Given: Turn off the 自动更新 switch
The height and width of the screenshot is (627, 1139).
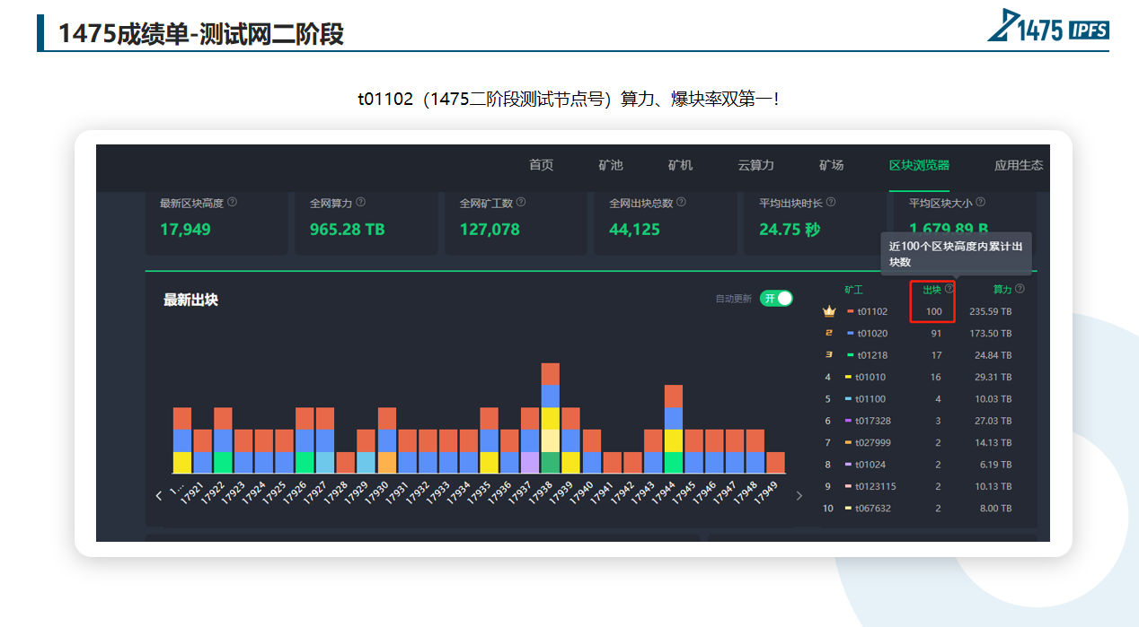Looking at the screenshot, I should coord(776,299).
